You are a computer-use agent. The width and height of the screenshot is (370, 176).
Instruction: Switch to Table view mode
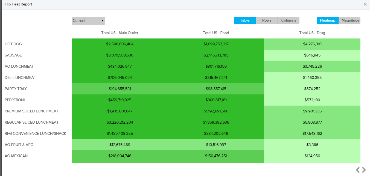(x=245, y=20)
